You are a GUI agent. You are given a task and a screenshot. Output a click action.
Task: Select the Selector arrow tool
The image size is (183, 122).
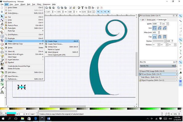[x=2, y=16]
